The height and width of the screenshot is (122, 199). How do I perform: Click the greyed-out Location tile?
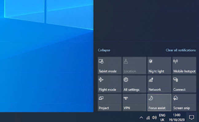(x=135, y=66)
